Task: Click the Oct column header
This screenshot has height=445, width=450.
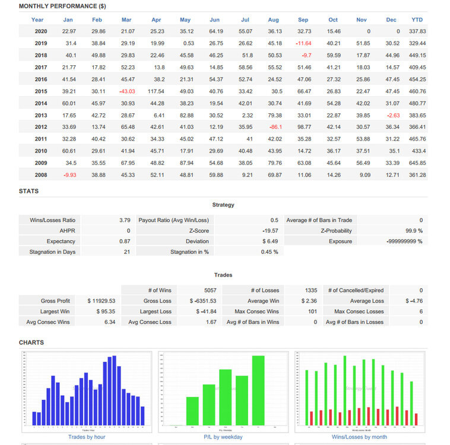Action: [x=333, y=20]
